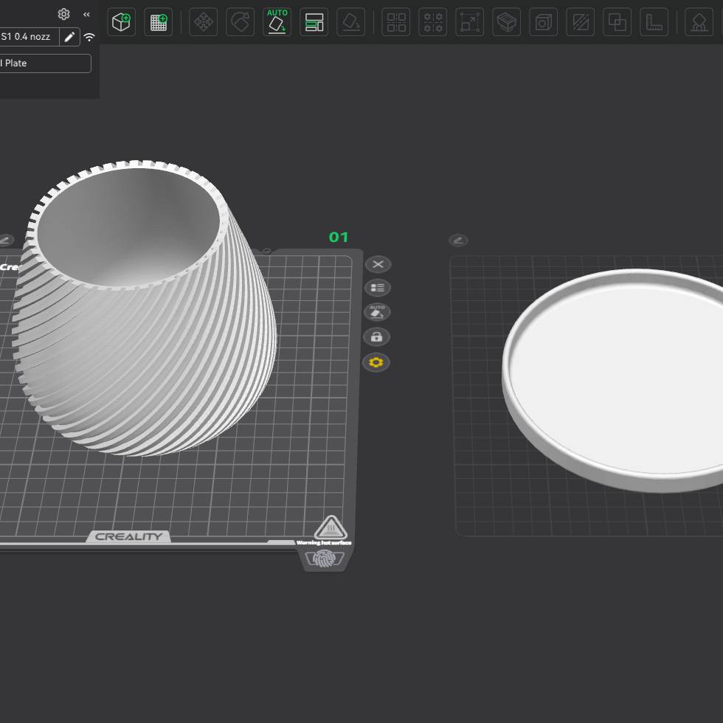This screenshot has height=723, width=723.
Task: Open the Split to parts tool
Action: point(433,22)
